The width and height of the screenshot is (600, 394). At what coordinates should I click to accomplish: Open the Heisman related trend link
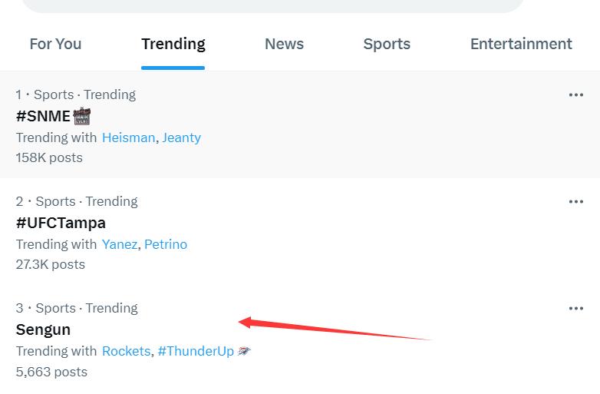129,137
